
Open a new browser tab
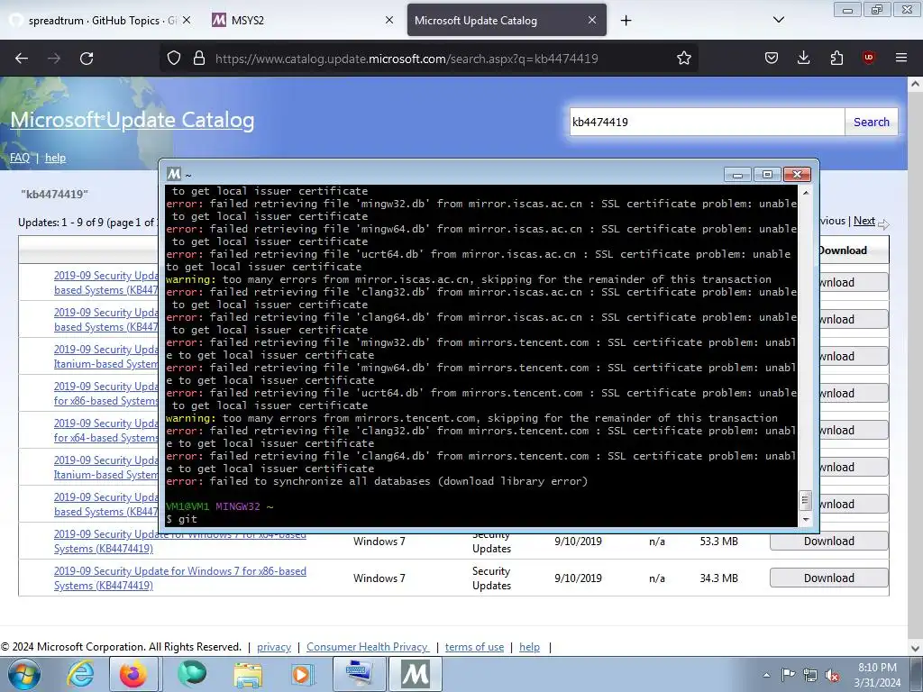click(x=626, y=21)
